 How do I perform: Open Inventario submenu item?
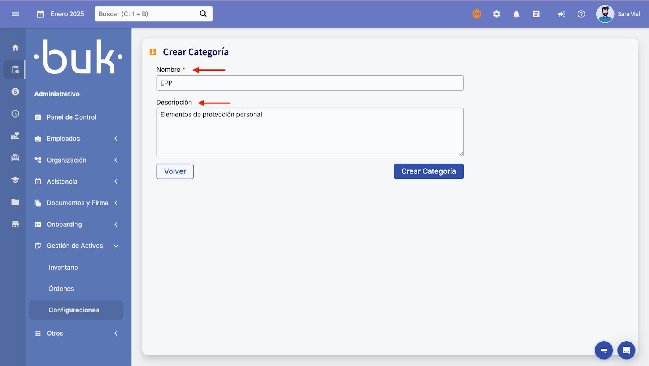coord(63,267)
